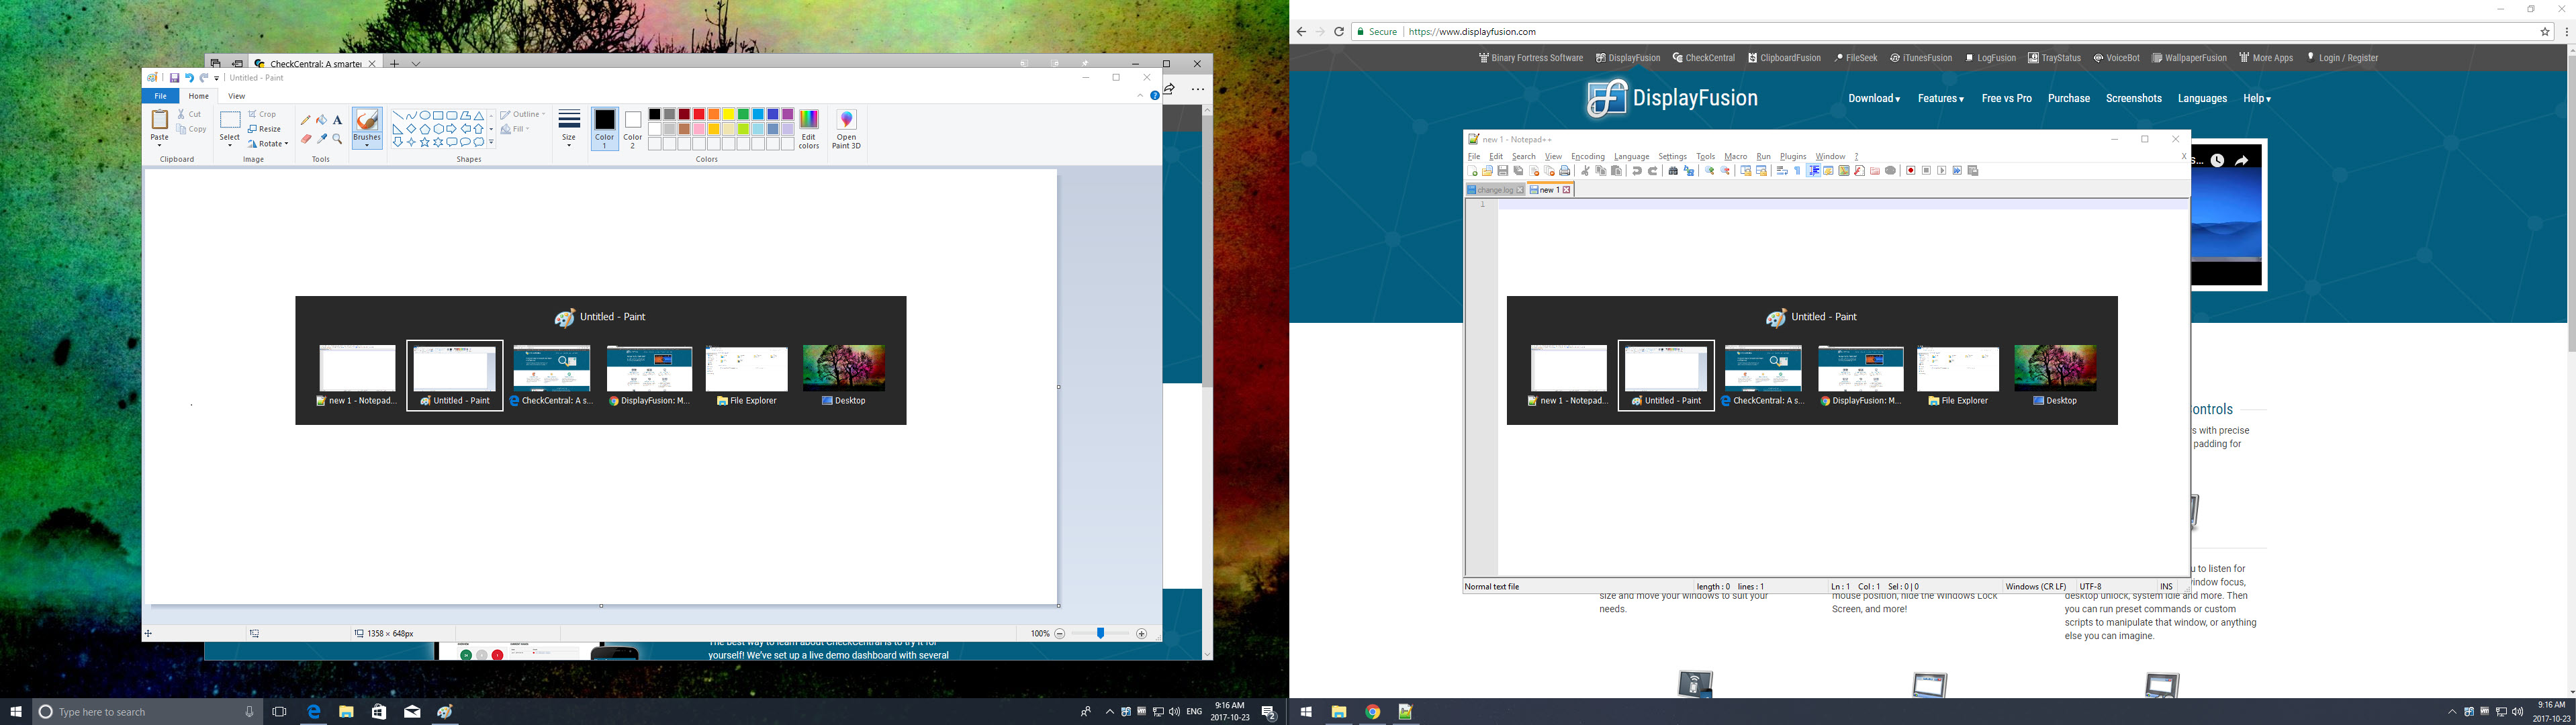The width and height of the screenshot is (2576, 725).
Task: Click Free vs Pro link
Action: click(2006, 98)
